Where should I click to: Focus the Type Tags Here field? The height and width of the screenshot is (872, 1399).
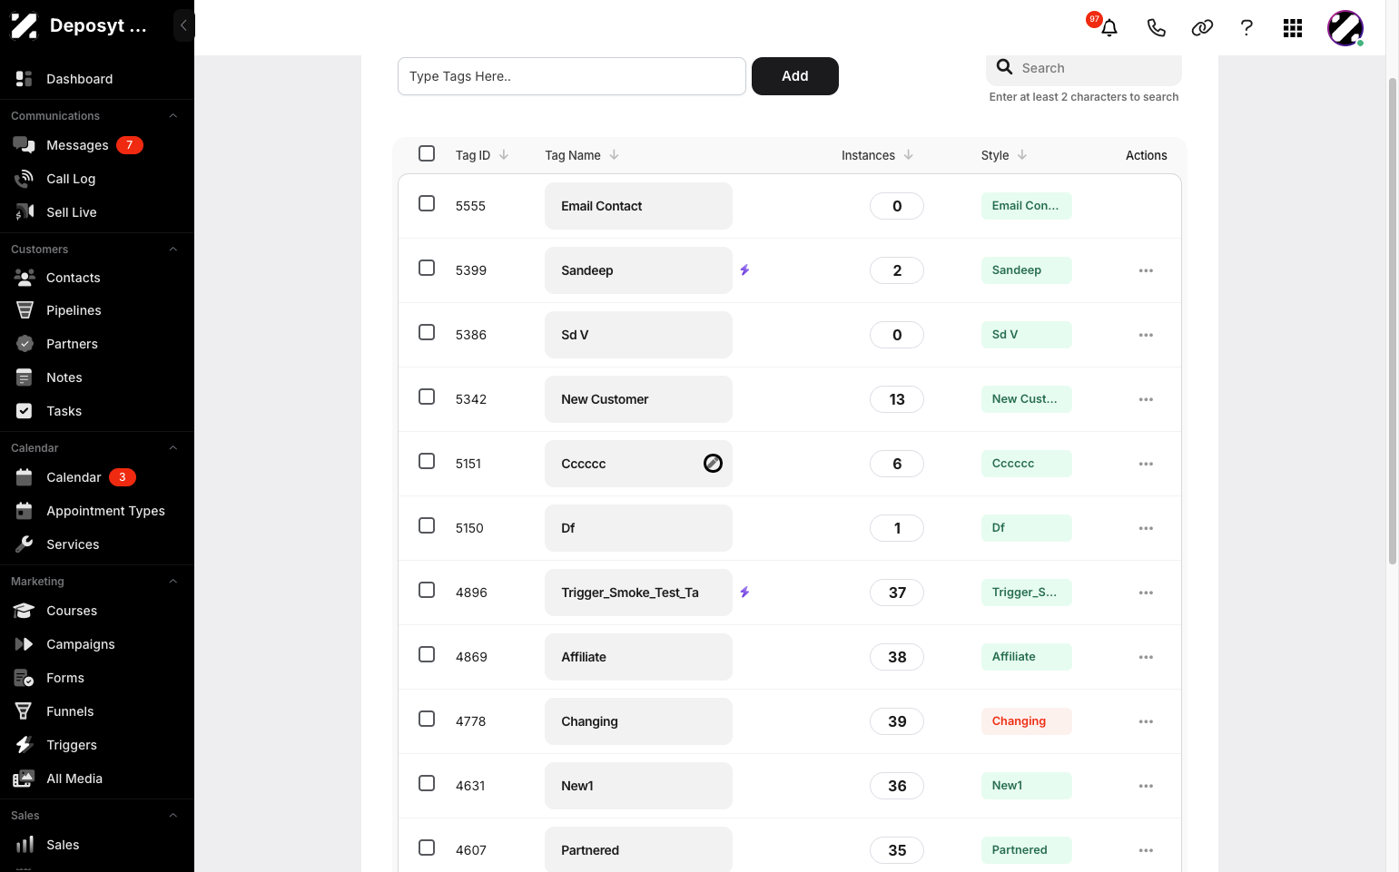coord(572,76)
